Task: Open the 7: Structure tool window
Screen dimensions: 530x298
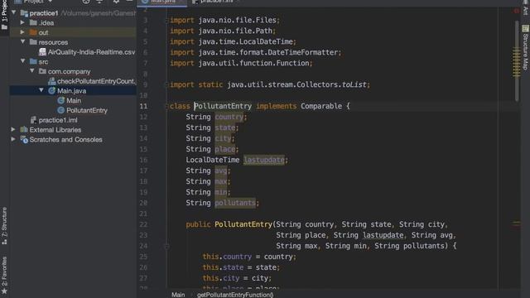Action: (4, 226)
